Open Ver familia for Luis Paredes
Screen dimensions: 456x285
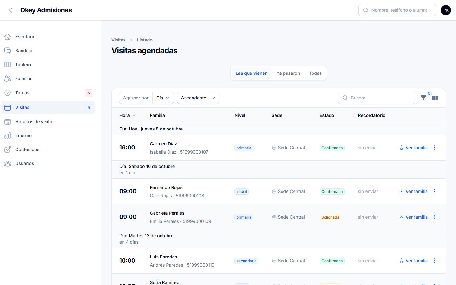click(414, 261)
